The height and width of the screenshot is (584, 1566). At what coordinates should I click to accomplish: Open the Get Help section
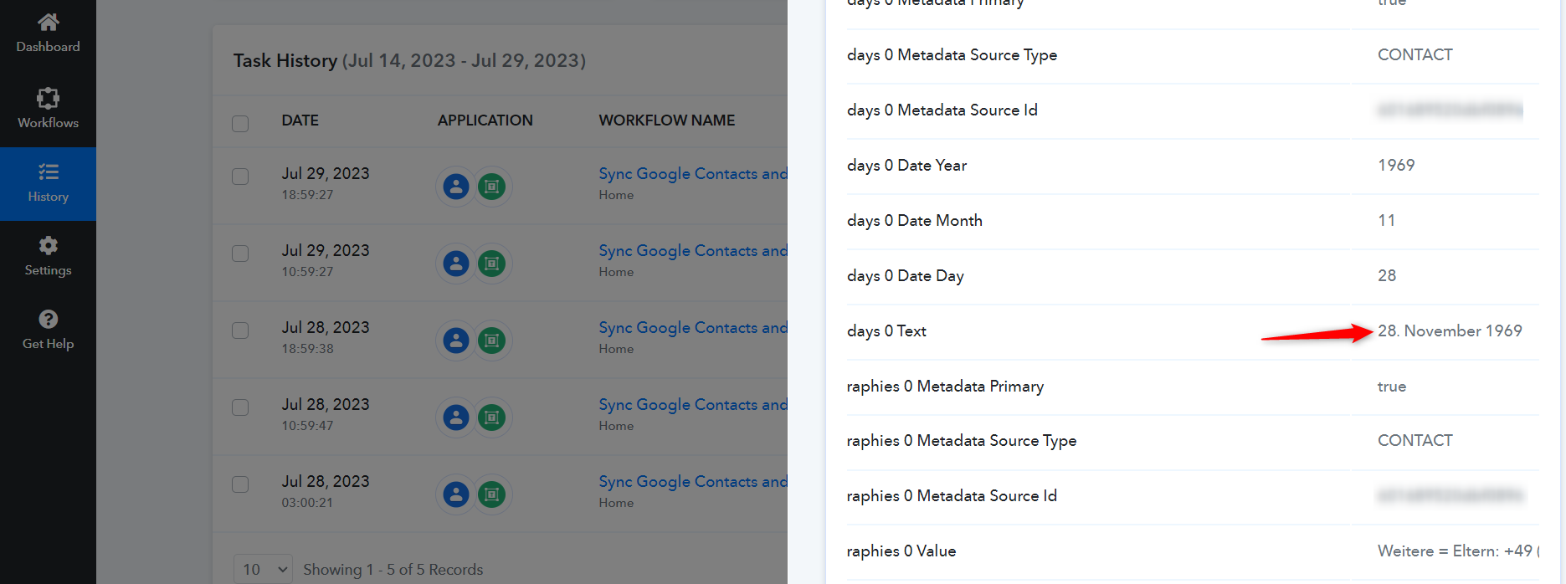(48, 330)
